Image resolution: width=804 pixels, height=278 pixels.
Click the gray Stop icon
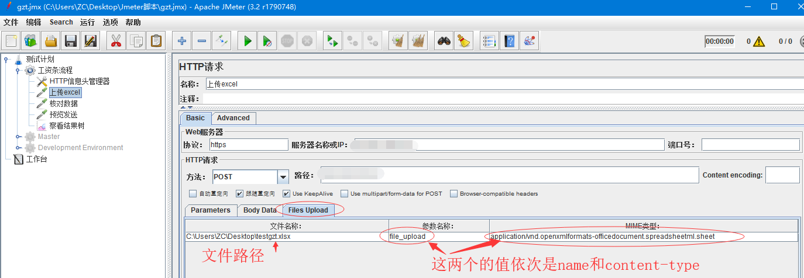coord(287,41)
